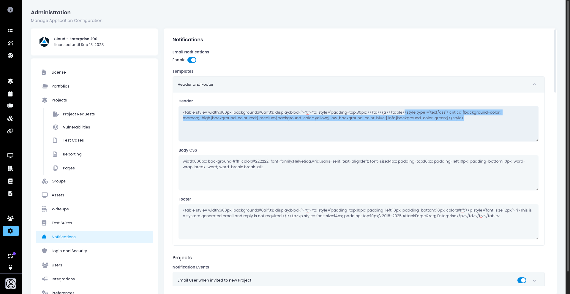Select Vulnerabilities under Projects menu

(76, 127)
